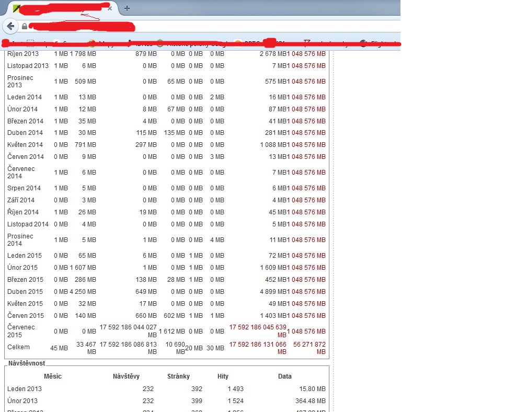The image size is (527, 412).
Task: Click the Květen 2014 row label
Action: 25,145
